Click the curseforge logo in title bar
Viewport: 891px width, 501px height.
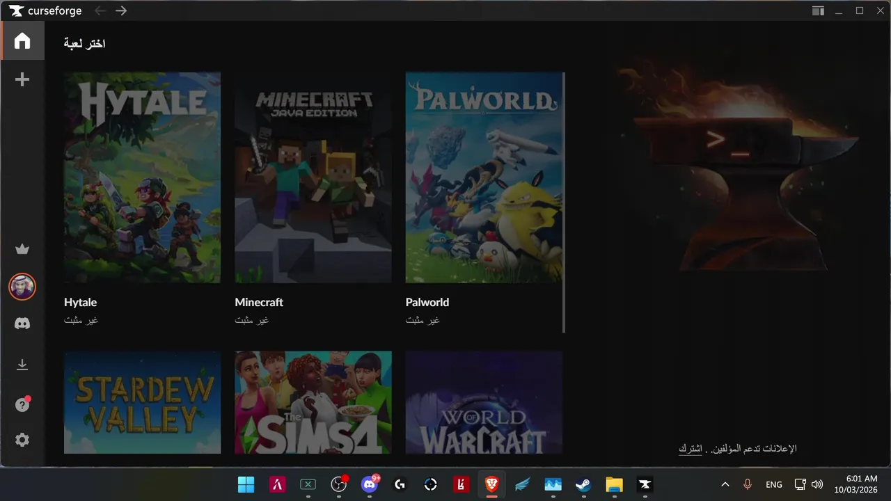point(46,10)
